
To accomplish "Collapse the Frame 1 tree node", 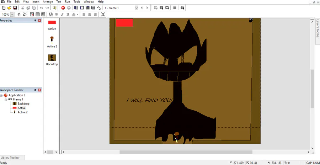I will (x=6, y=100).
